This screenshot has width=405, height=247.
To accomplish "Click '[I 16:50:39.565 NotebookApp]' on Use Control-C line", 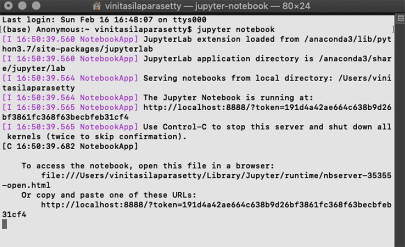I will coord(70,127).
